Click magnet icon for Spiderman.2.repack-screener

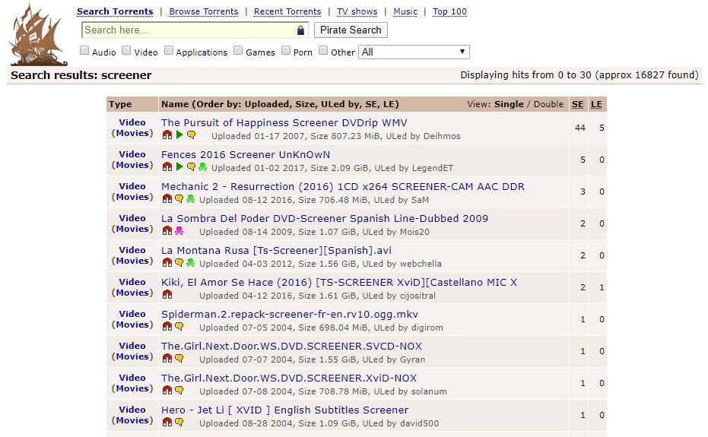pos(167,326)
